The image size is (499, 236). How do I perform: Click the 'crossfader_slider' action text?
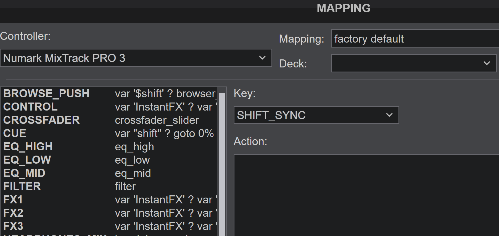point(157,120)
